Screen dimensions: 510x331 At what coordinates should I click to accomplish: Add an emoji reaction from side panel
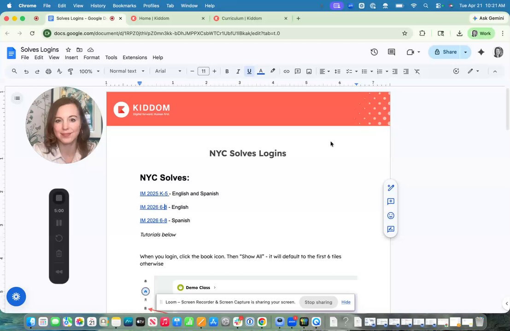[x=391, y=216]
